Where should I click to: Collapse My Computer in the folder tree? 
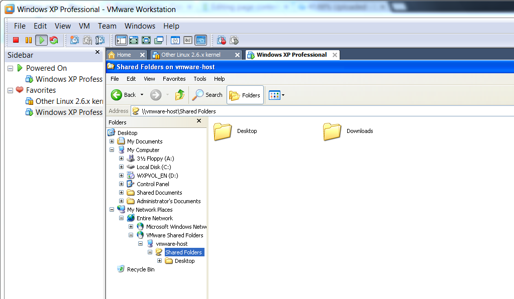tap(112, 150)
